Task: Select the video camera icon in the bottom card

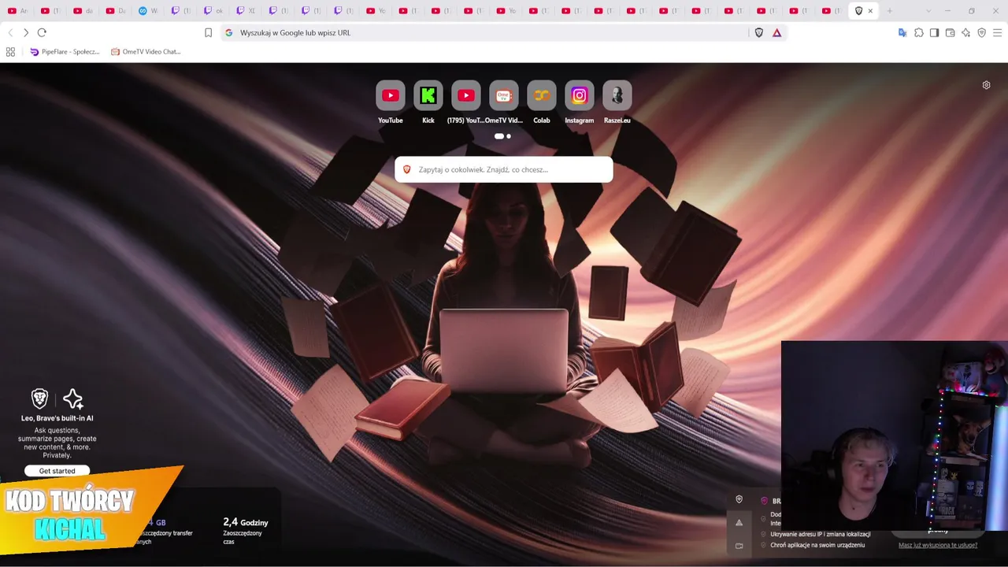Action: 739,546
